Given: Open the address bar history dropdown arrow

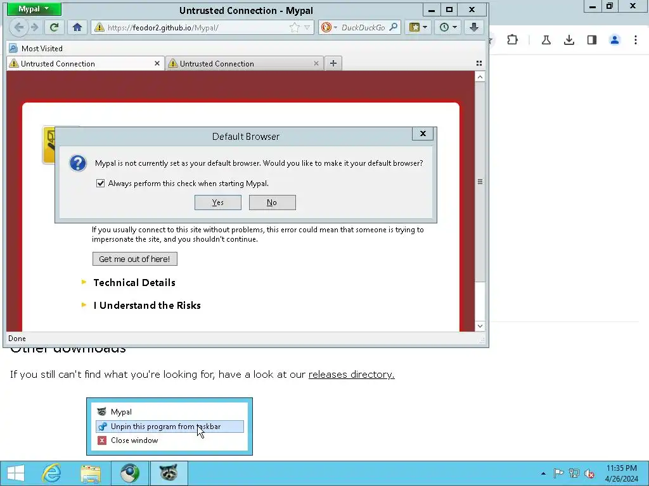Looking at the screenshot, I should click(x=307, y=27).
